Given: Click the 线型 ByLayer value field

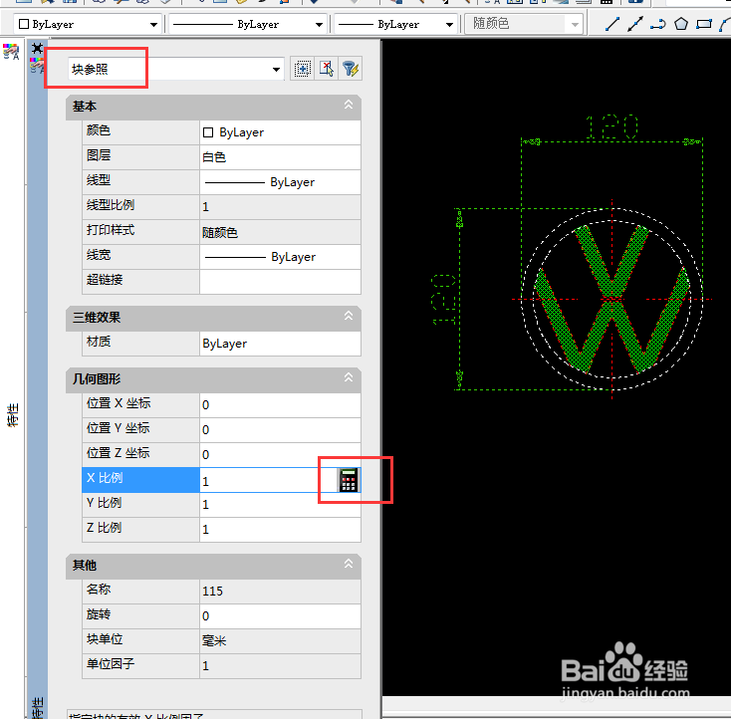Looking at the screenshot, I should click(x=280, y=182).
